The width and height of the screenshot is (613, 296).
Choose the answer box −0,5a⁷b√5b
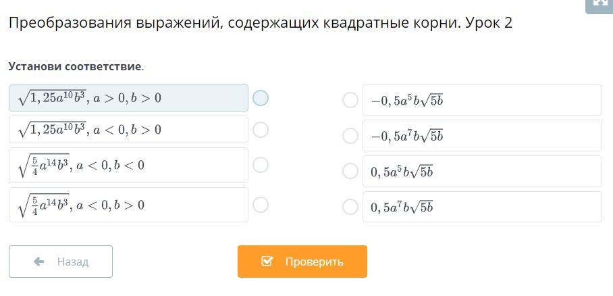coord(483,135)
